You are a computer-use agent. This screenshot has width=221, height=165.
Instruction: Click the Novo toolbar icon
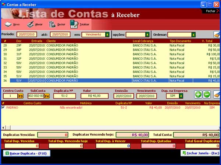8,25
